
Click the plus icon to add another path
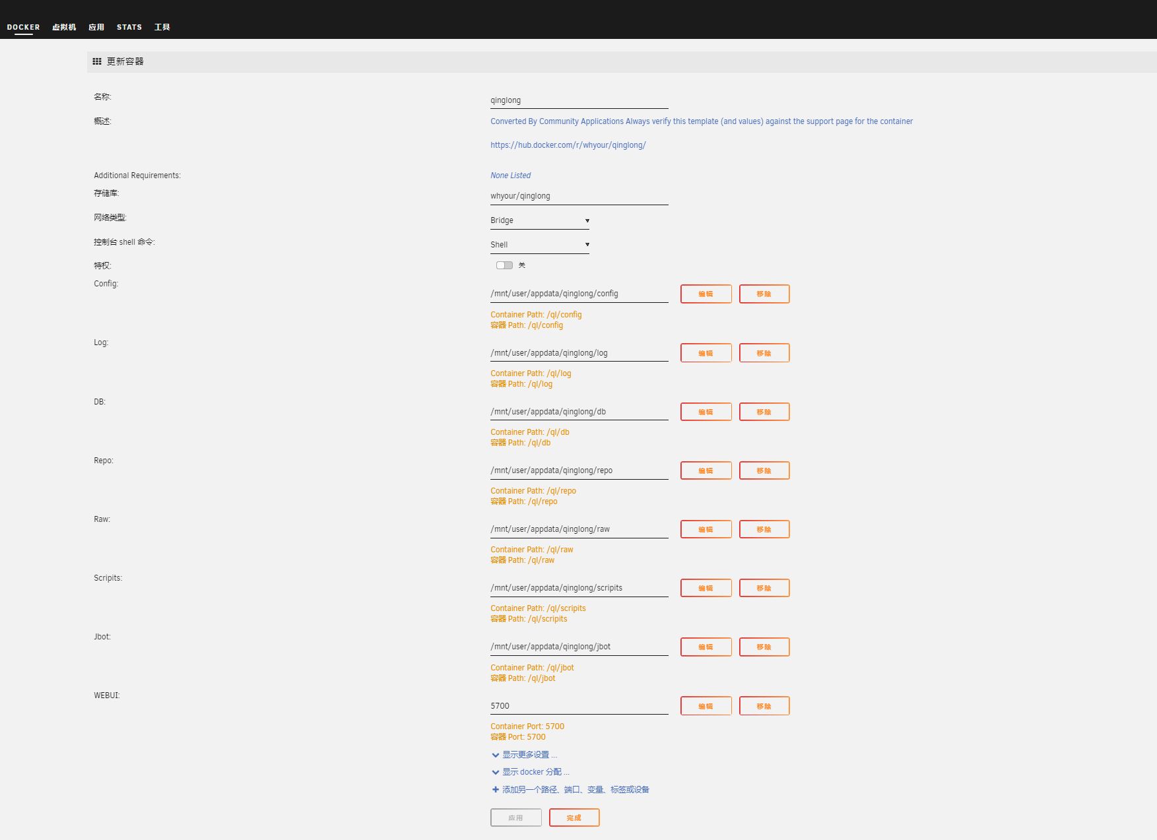pyautogui.click(x=495, y=789)
